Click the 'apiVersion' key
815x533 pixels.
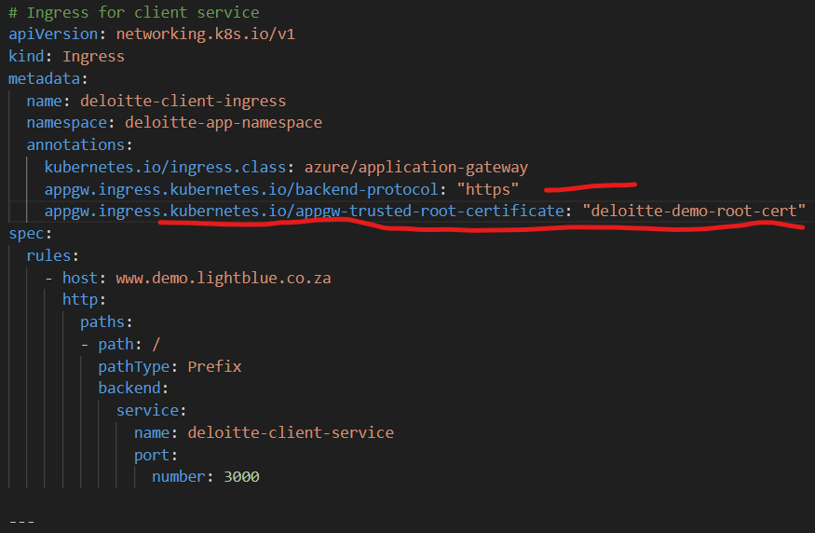point(53,34)
